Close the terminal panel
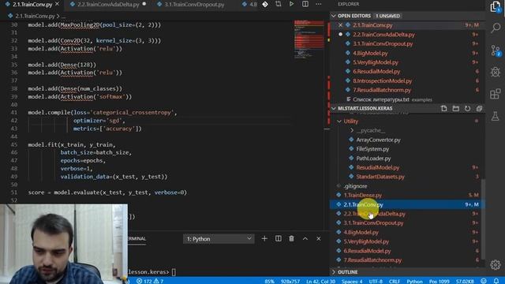 coord(319,238)
